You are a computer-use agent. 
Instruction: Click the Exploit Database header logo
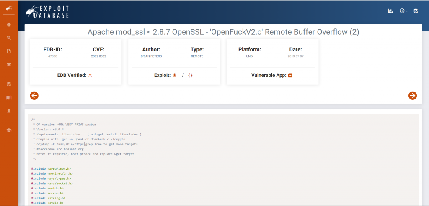[x=47, y=11]
